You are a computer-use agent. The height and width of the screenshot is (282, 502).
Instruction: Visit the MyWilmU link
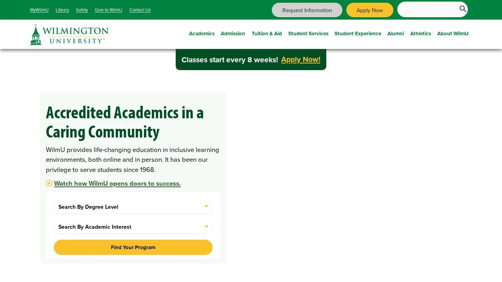tap(39, 10)
